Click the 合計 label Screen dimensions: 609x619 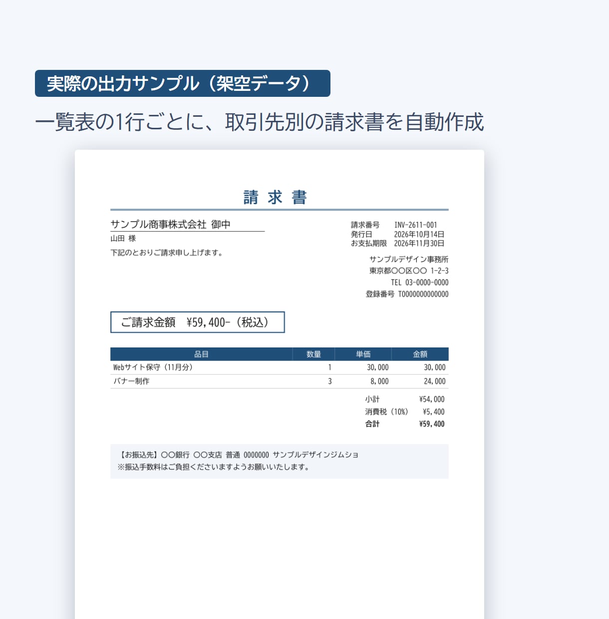pos(372,424)
